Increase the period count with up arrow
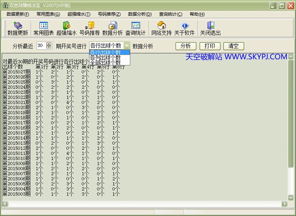The height and width of the screenshot is (216, 296). tap(48, 44)
